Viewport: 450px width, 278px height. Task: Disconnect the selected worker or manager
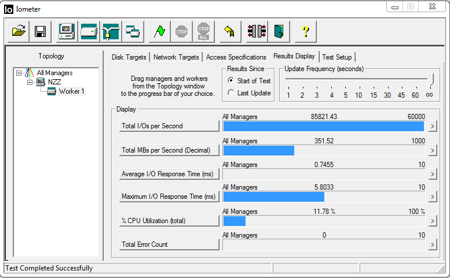pos(257,31)
